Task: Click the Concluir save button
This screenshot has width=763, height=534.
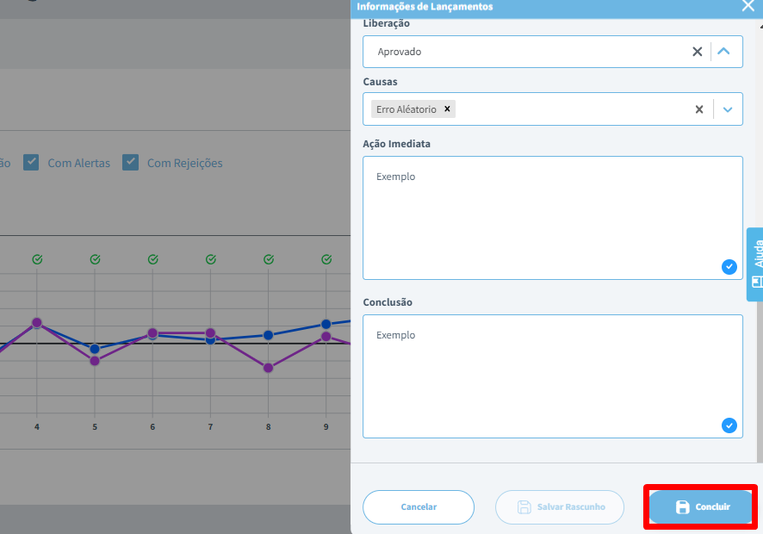Action: 702,507
